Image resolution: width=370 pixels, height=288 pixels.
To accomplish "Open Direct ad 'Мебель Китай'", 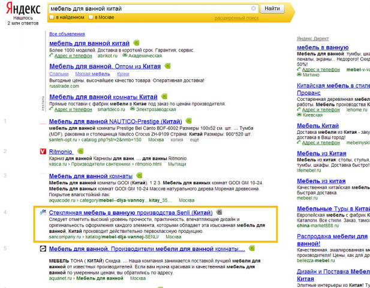I will tap(318, 125).
